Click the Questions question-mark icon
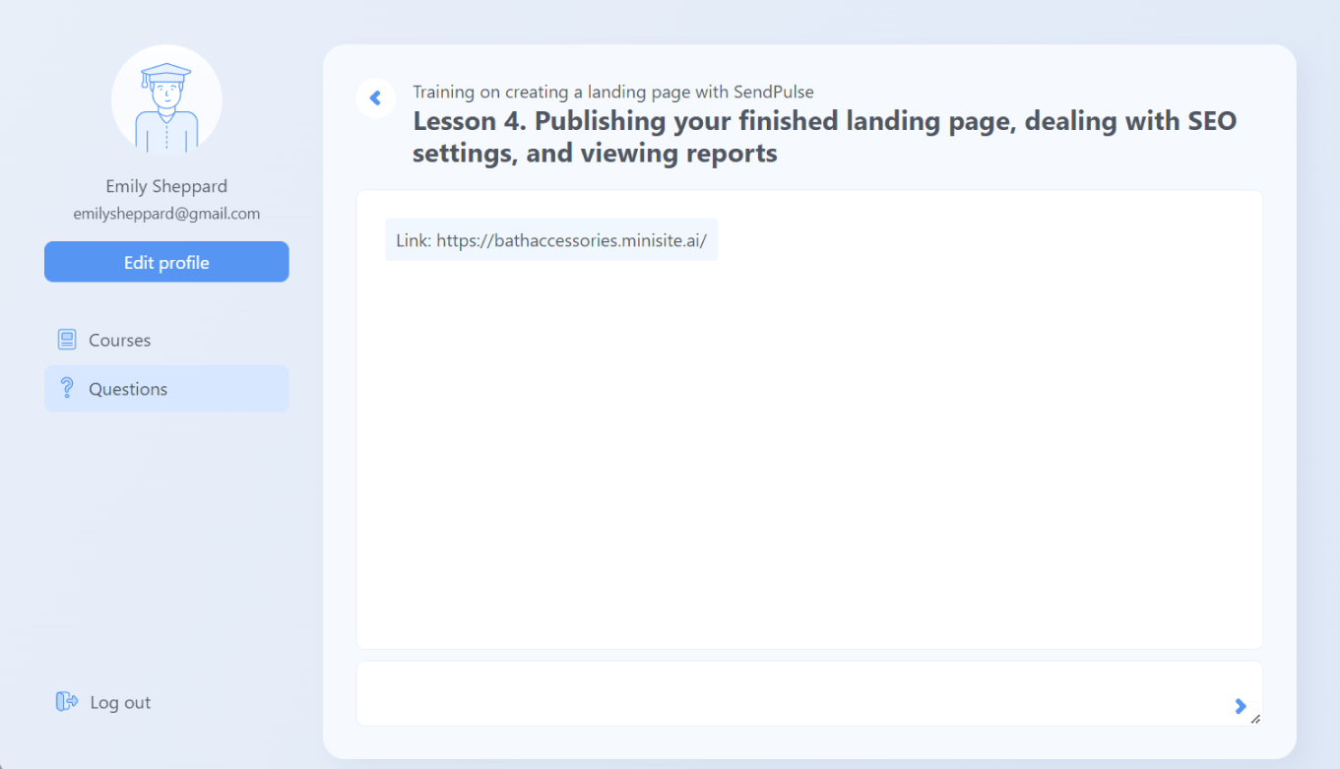 (x=67, y=388)
